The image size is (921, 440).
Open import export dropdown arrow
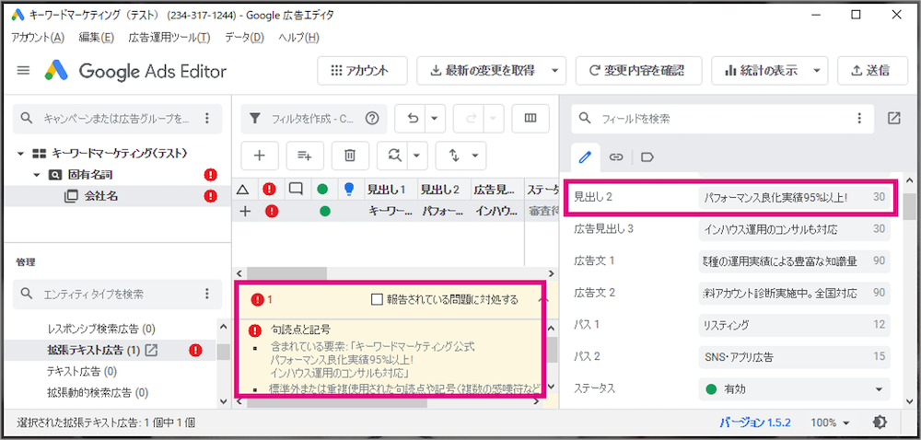click(474, 156)
